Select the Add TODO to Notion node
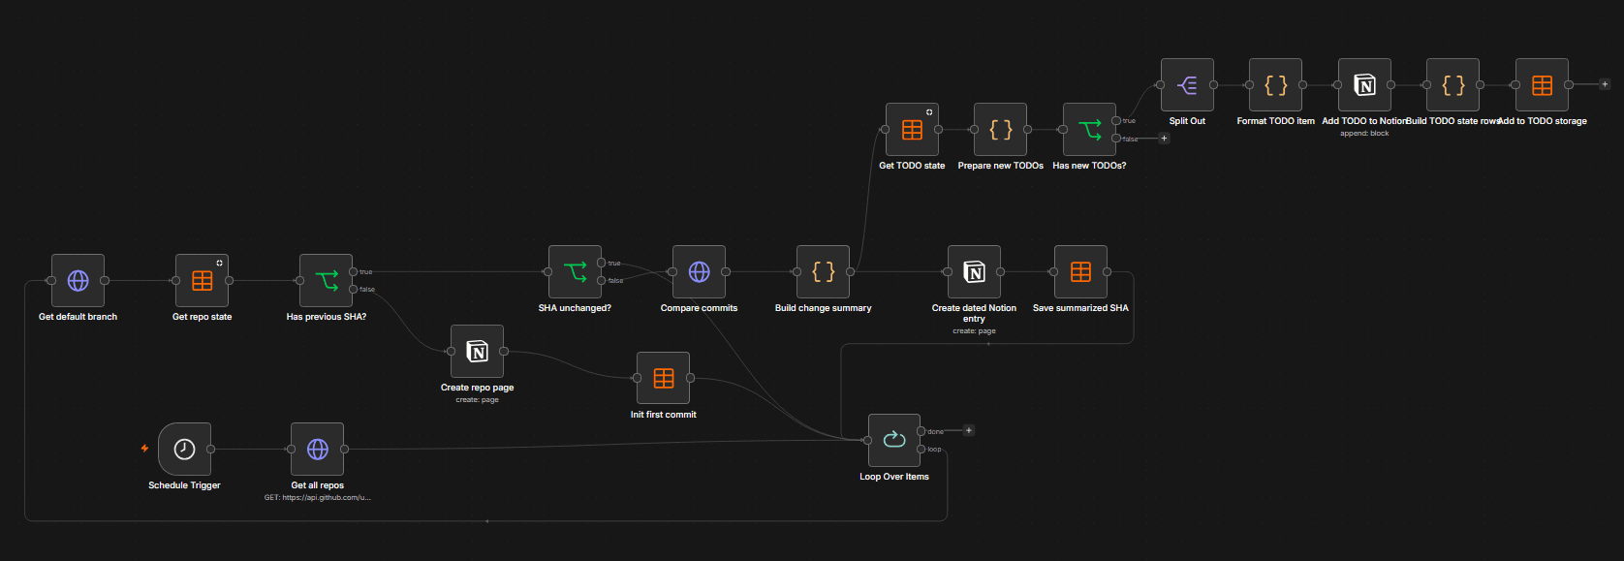 point(1364,84)
